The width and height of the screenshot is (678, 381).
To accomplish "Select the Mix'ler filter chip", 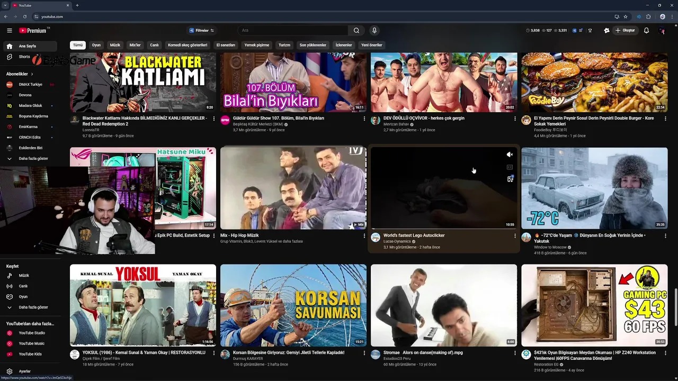I will pos(135,45).
